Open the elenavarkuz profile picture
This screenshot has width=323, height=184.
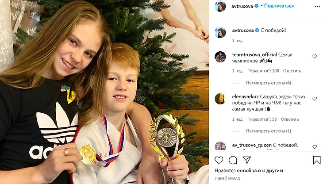220,99
